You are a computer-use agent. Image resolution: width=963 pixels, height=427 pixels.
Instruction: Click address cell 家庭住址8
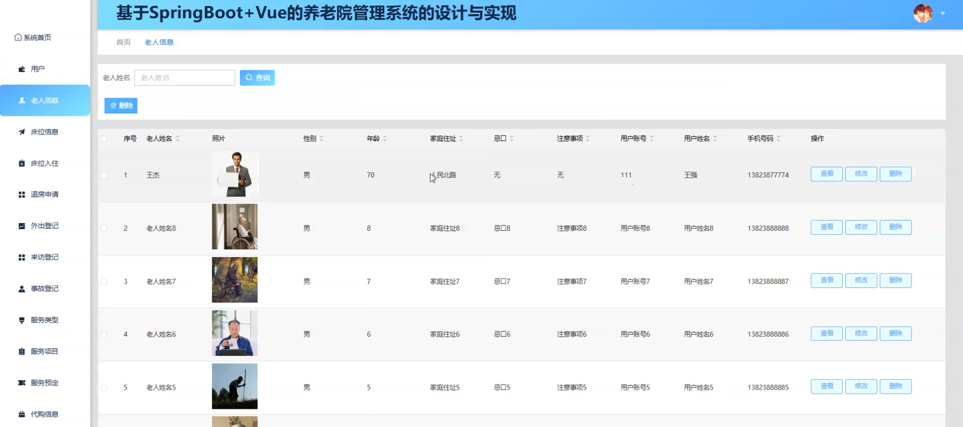445,228
